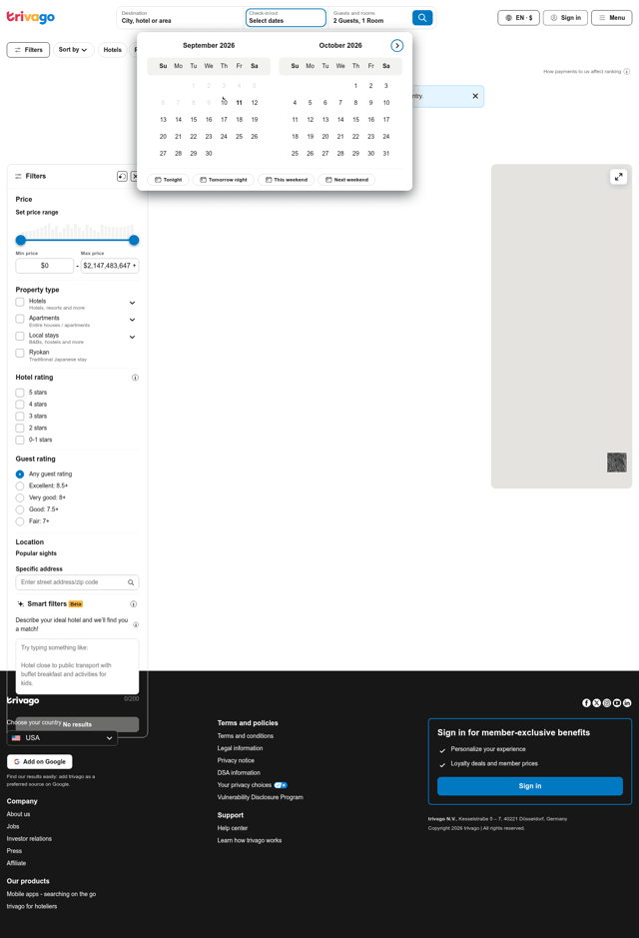639x938 pixels.
Task: Expand Hotels property type options
Action: coord(132,303)
